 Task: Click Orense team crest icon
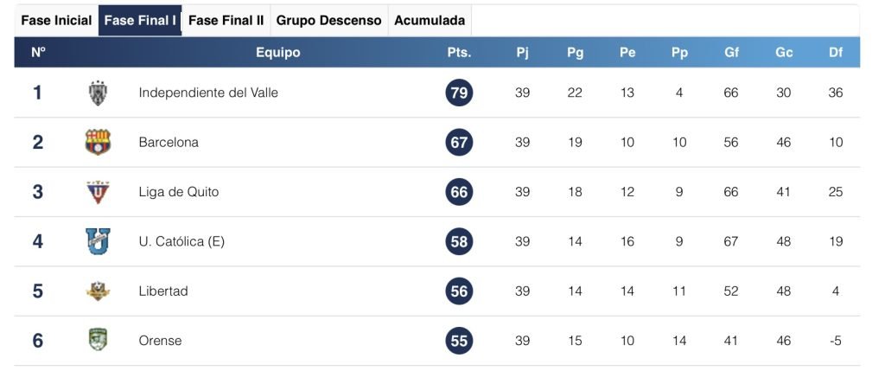coord(98,341)
